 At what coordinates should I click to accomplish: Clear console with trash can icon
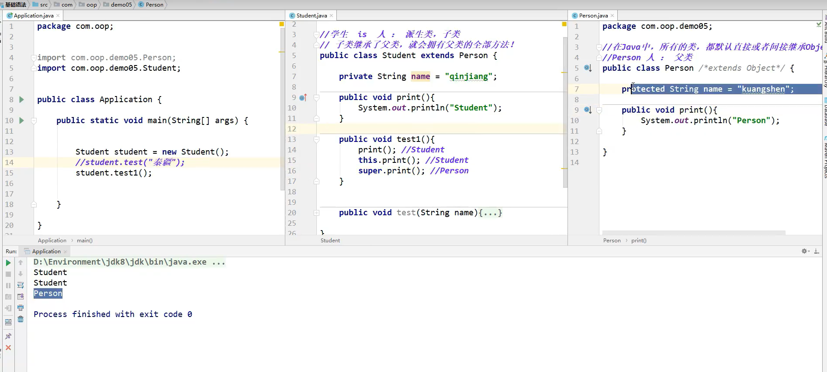(21, 320)
